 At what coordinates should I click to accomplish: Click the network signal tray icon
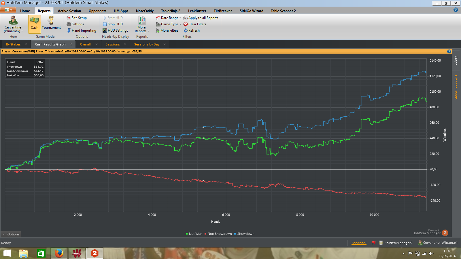tap(424, 254)
